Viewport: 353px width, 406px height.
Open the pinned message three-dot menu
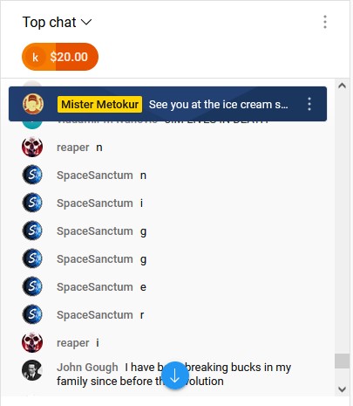tap(309, 104)
